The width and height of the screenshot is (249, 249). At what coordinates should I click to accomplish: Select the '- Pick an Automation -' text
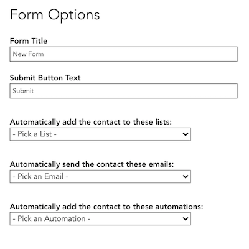(52, 219)
